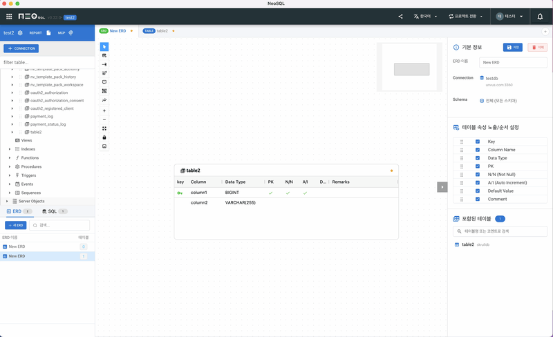Open the 한국어 language dropdown
This screenshot has height=337, width=553.
(424, 17)
